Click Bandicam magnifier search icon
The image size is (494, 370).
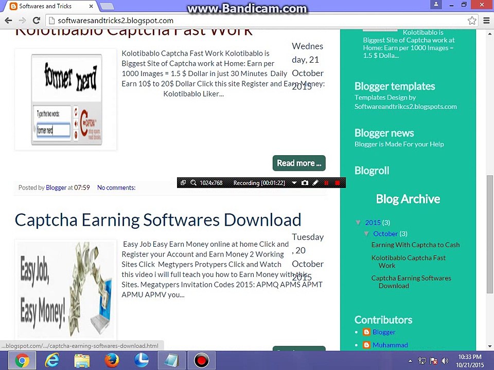[193, 183]
